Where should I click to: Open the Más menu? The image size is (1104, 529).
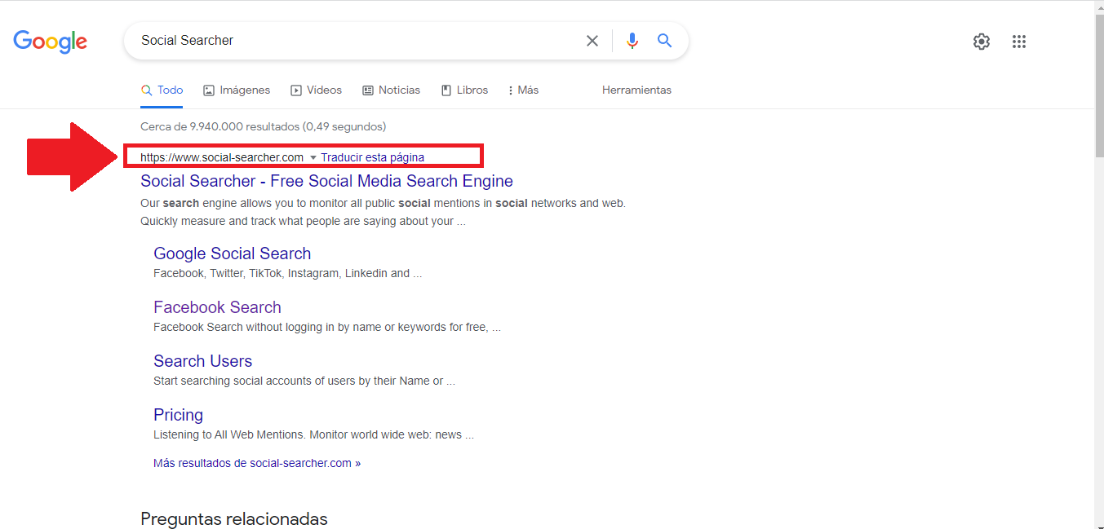[523, 90]
